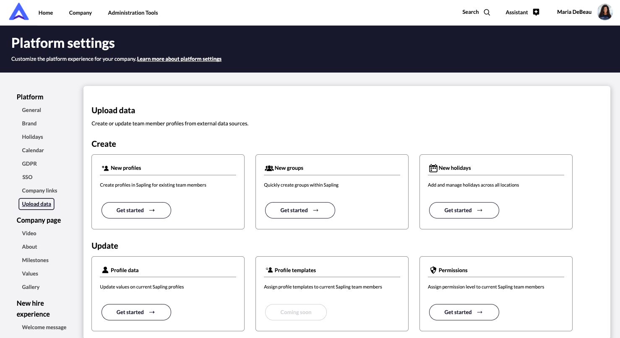This screenshot has width=620, height=338.
Task: Click the Profile templates icon
Action: point(269,270)
